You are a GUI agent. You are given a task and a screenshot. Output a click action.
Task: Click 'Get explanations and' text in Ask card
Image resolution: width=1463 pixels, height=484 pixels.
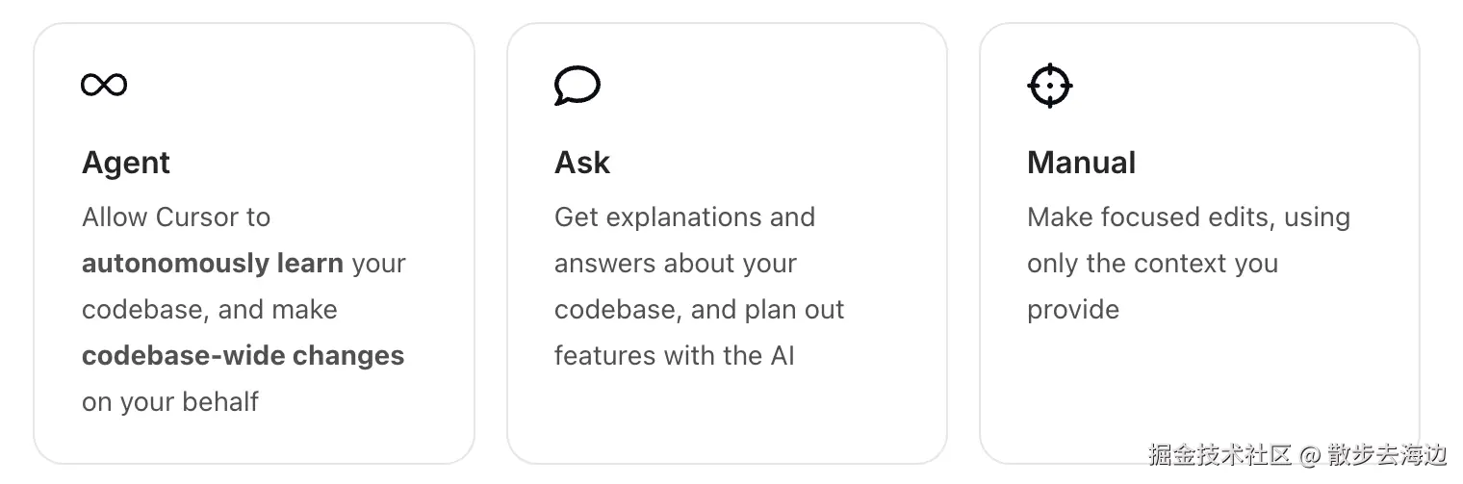(684, 217)
